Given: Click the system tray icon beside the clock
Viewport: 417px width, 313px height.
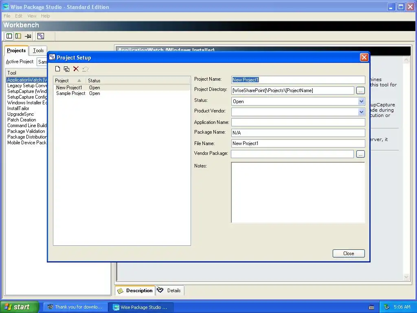Looking at the screenshot, I should [386, 307].
